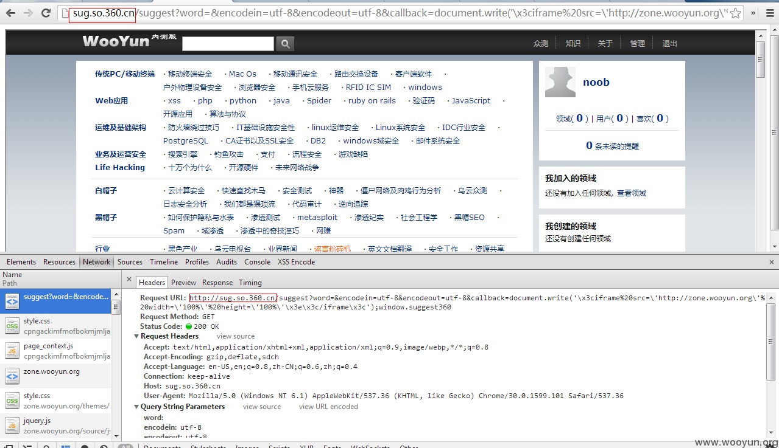Close the request detail pane X
The width and height of the screenshot is (779, 448).
click(x=129, y=280)
